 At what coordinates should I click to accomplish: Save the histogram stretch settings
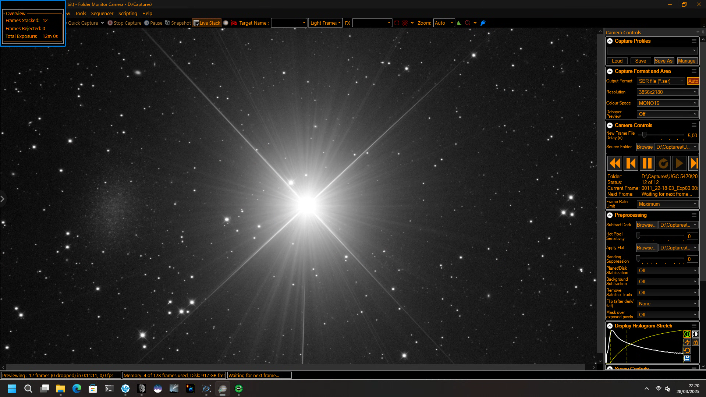(x=687, y=358)
